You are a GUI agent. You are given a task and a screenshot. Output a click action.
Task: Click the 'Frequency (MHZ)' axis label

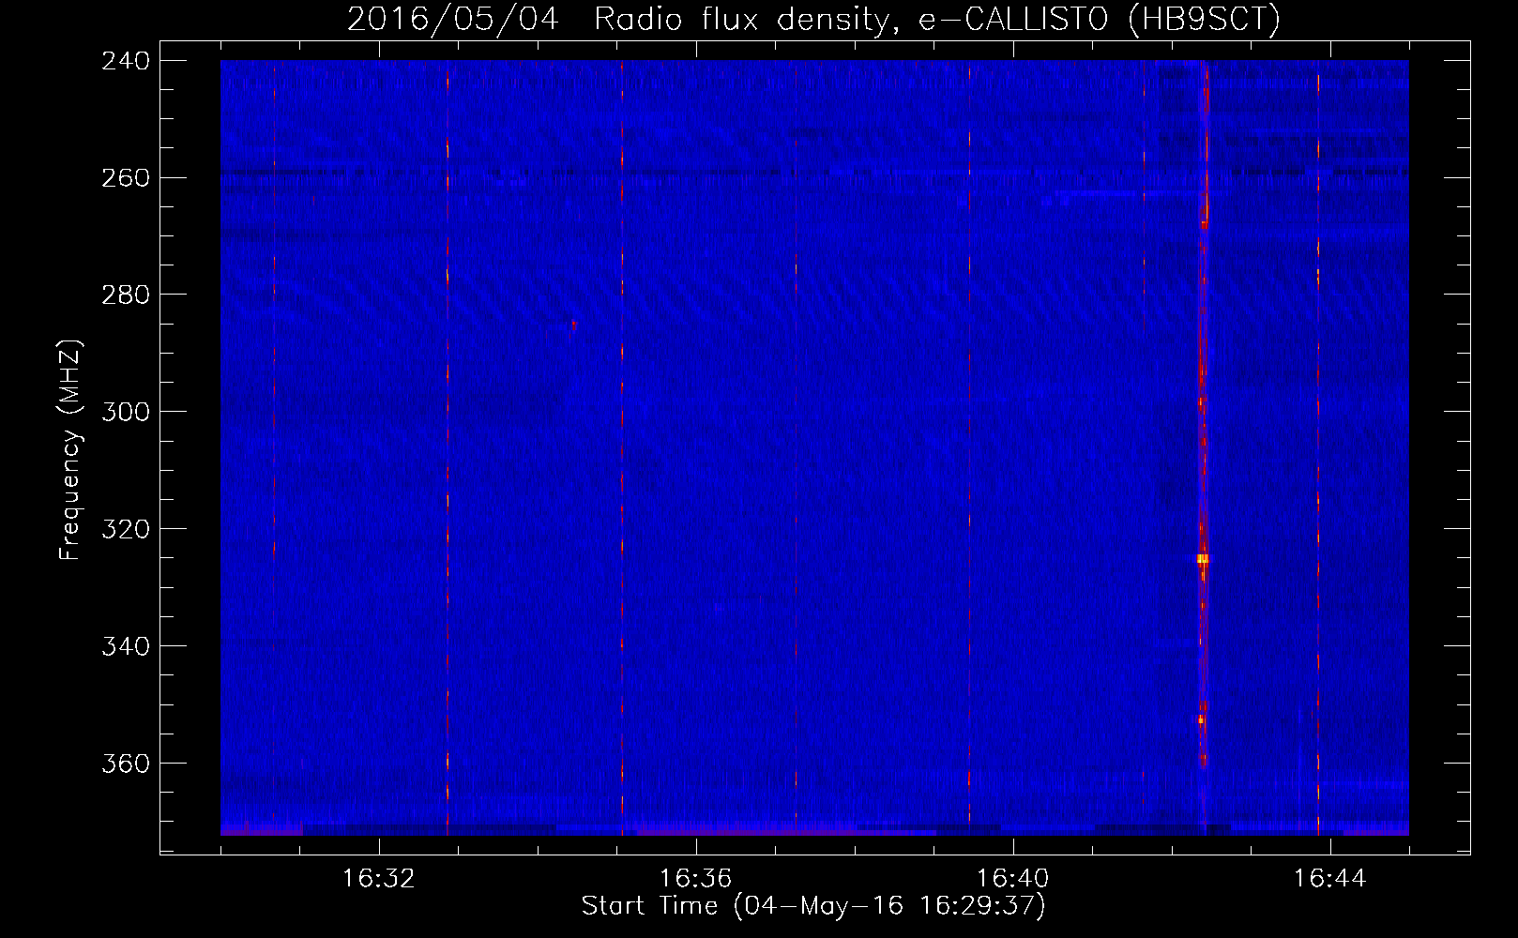coord(70,451)
